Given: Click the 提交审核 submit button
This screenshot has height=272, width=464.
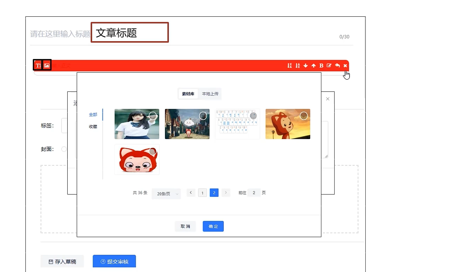Looking at the screenshot, I should tap(114, 262).
